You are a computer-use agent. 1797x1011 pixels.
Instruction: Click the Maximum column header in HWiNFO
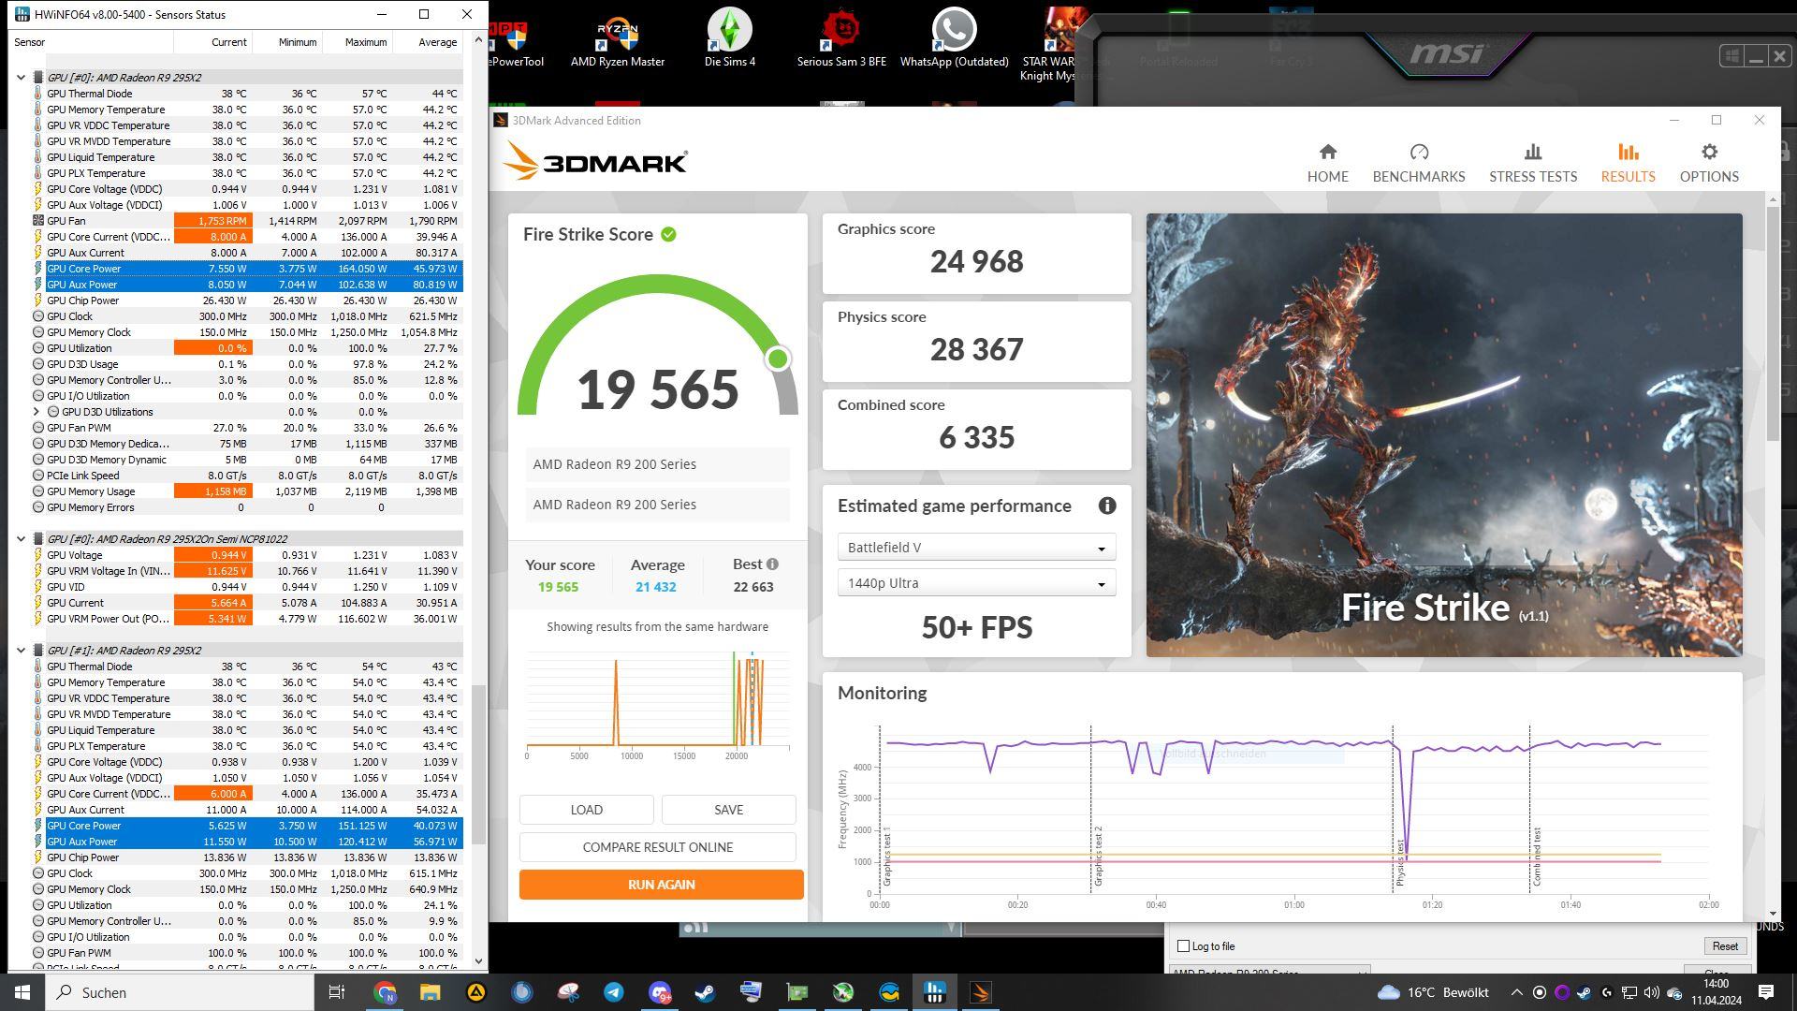tap(357, 42)
